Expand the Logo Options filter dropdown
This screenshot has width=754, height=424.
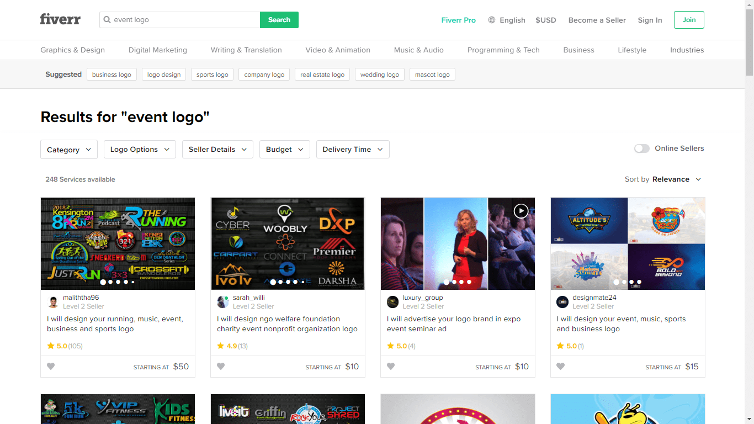[140, 150]
